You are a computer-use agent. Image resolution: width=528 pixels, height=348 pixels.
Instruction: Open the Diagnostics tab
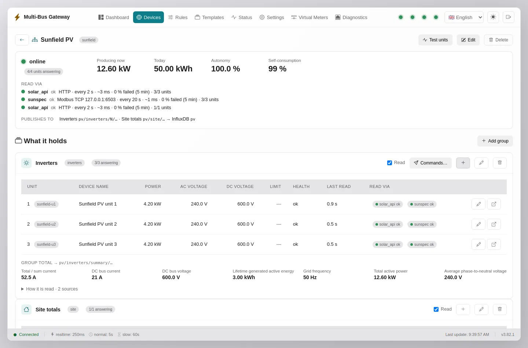click(351, 17)
